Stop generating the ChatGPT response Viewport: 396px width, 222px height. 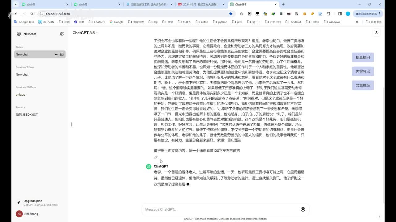pos(303,209)
